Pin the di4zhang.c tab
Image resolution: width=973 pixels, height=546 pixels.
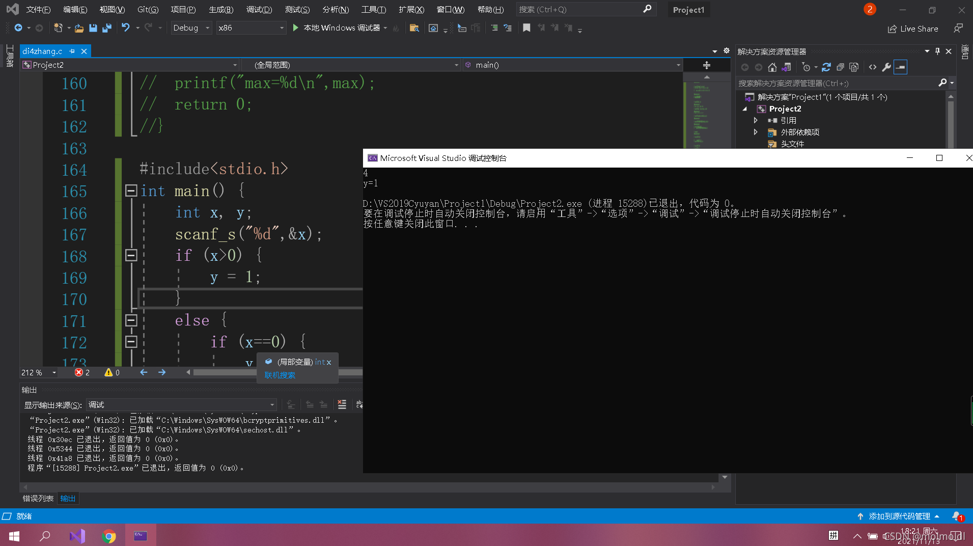(72, 51)
